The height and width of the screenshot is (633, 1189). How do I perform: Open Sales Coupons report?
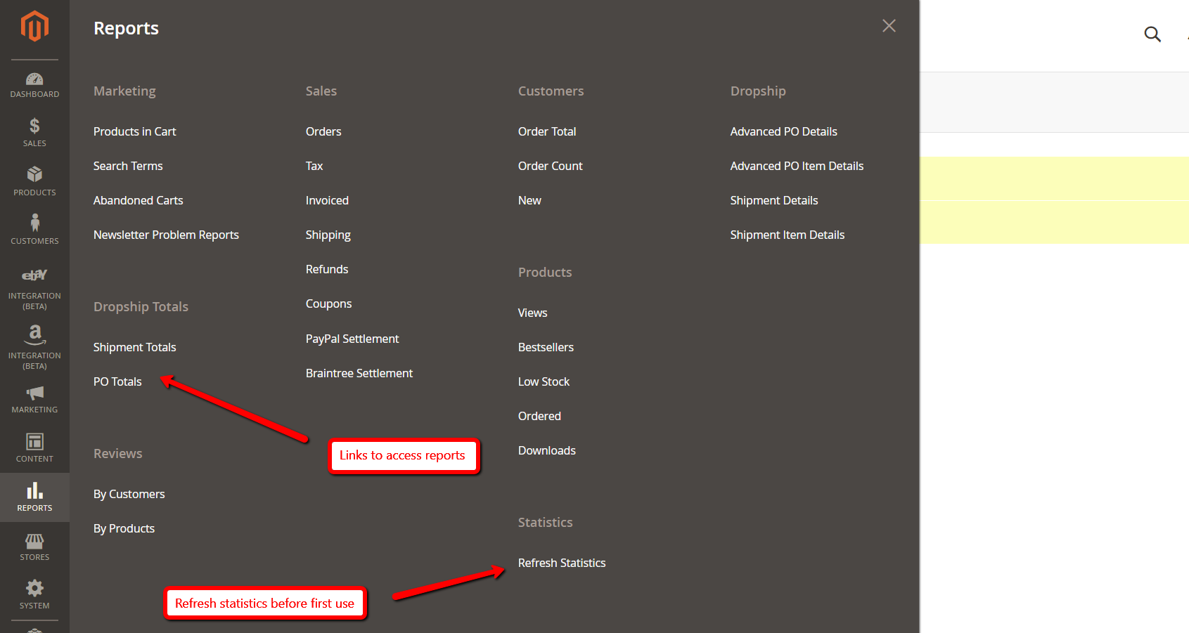pyautogui.click(x=328, y=304)
